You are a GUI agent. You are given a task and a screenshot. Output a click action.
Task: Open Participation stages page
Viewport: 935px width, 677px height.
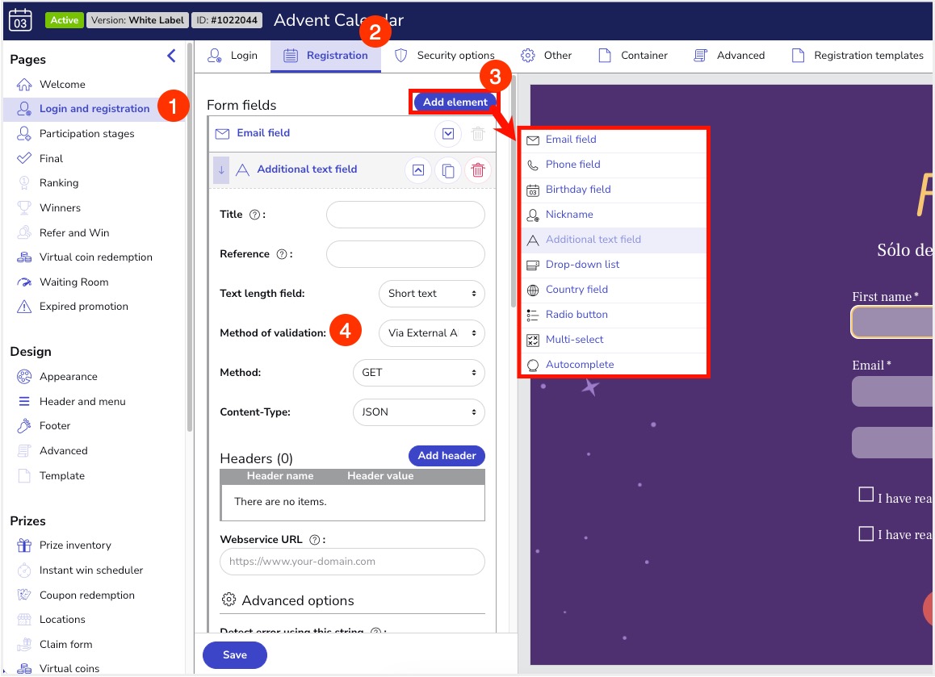[87, 134]
